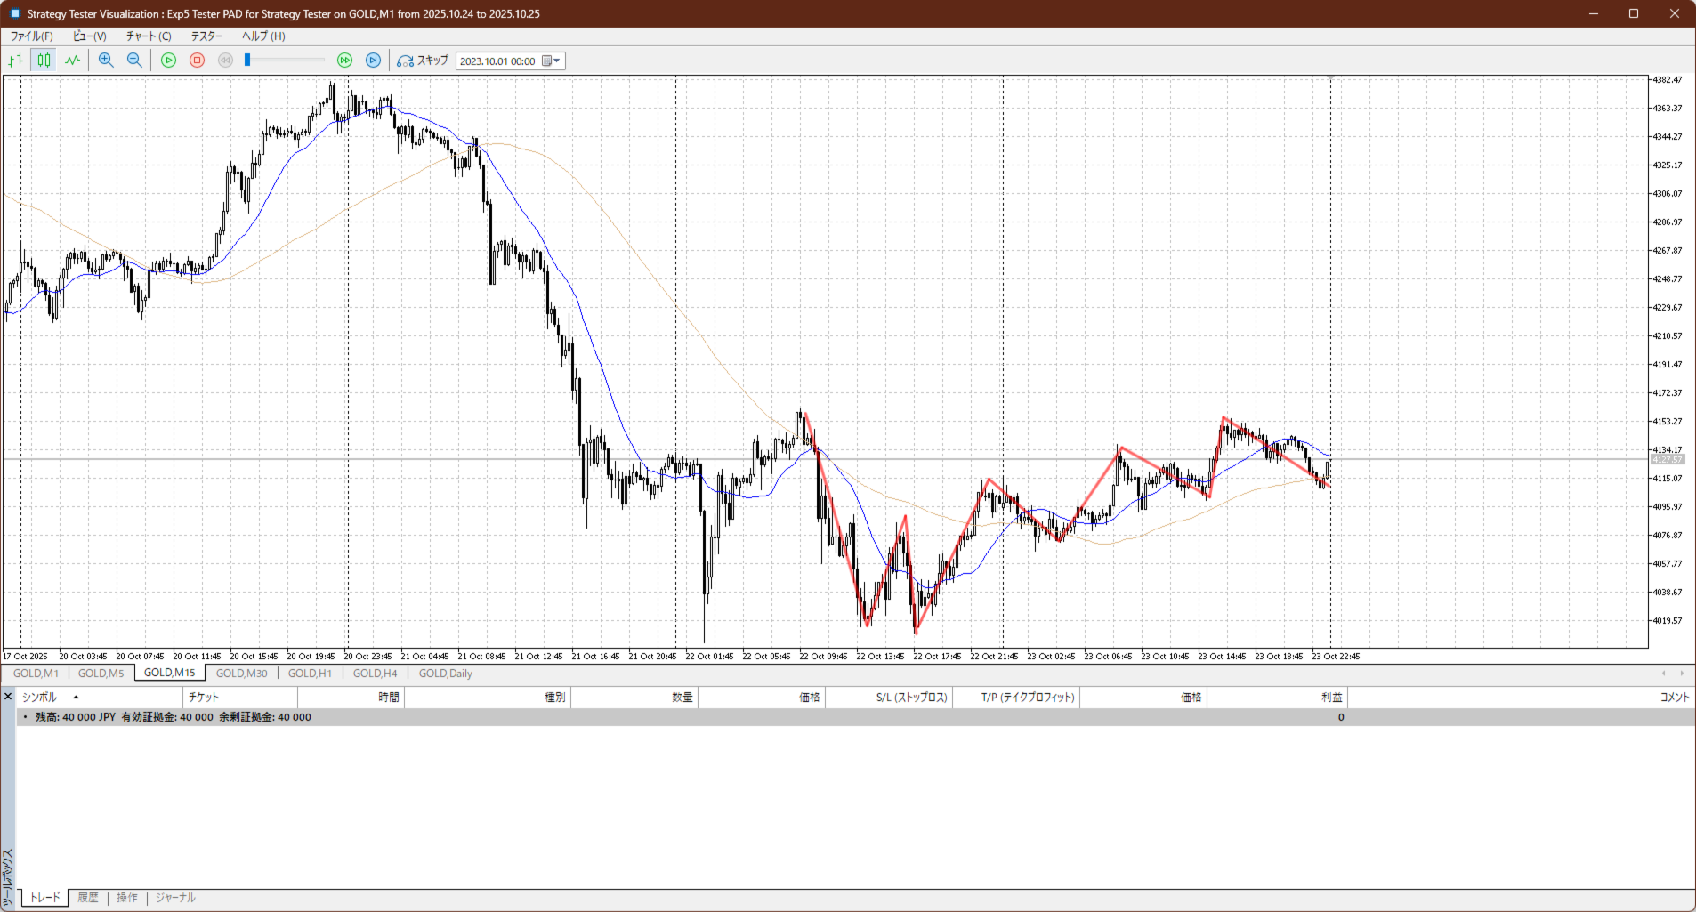Click the blue step-forward icon
This screenshot has width=1696, height=912.
point(374,61)
